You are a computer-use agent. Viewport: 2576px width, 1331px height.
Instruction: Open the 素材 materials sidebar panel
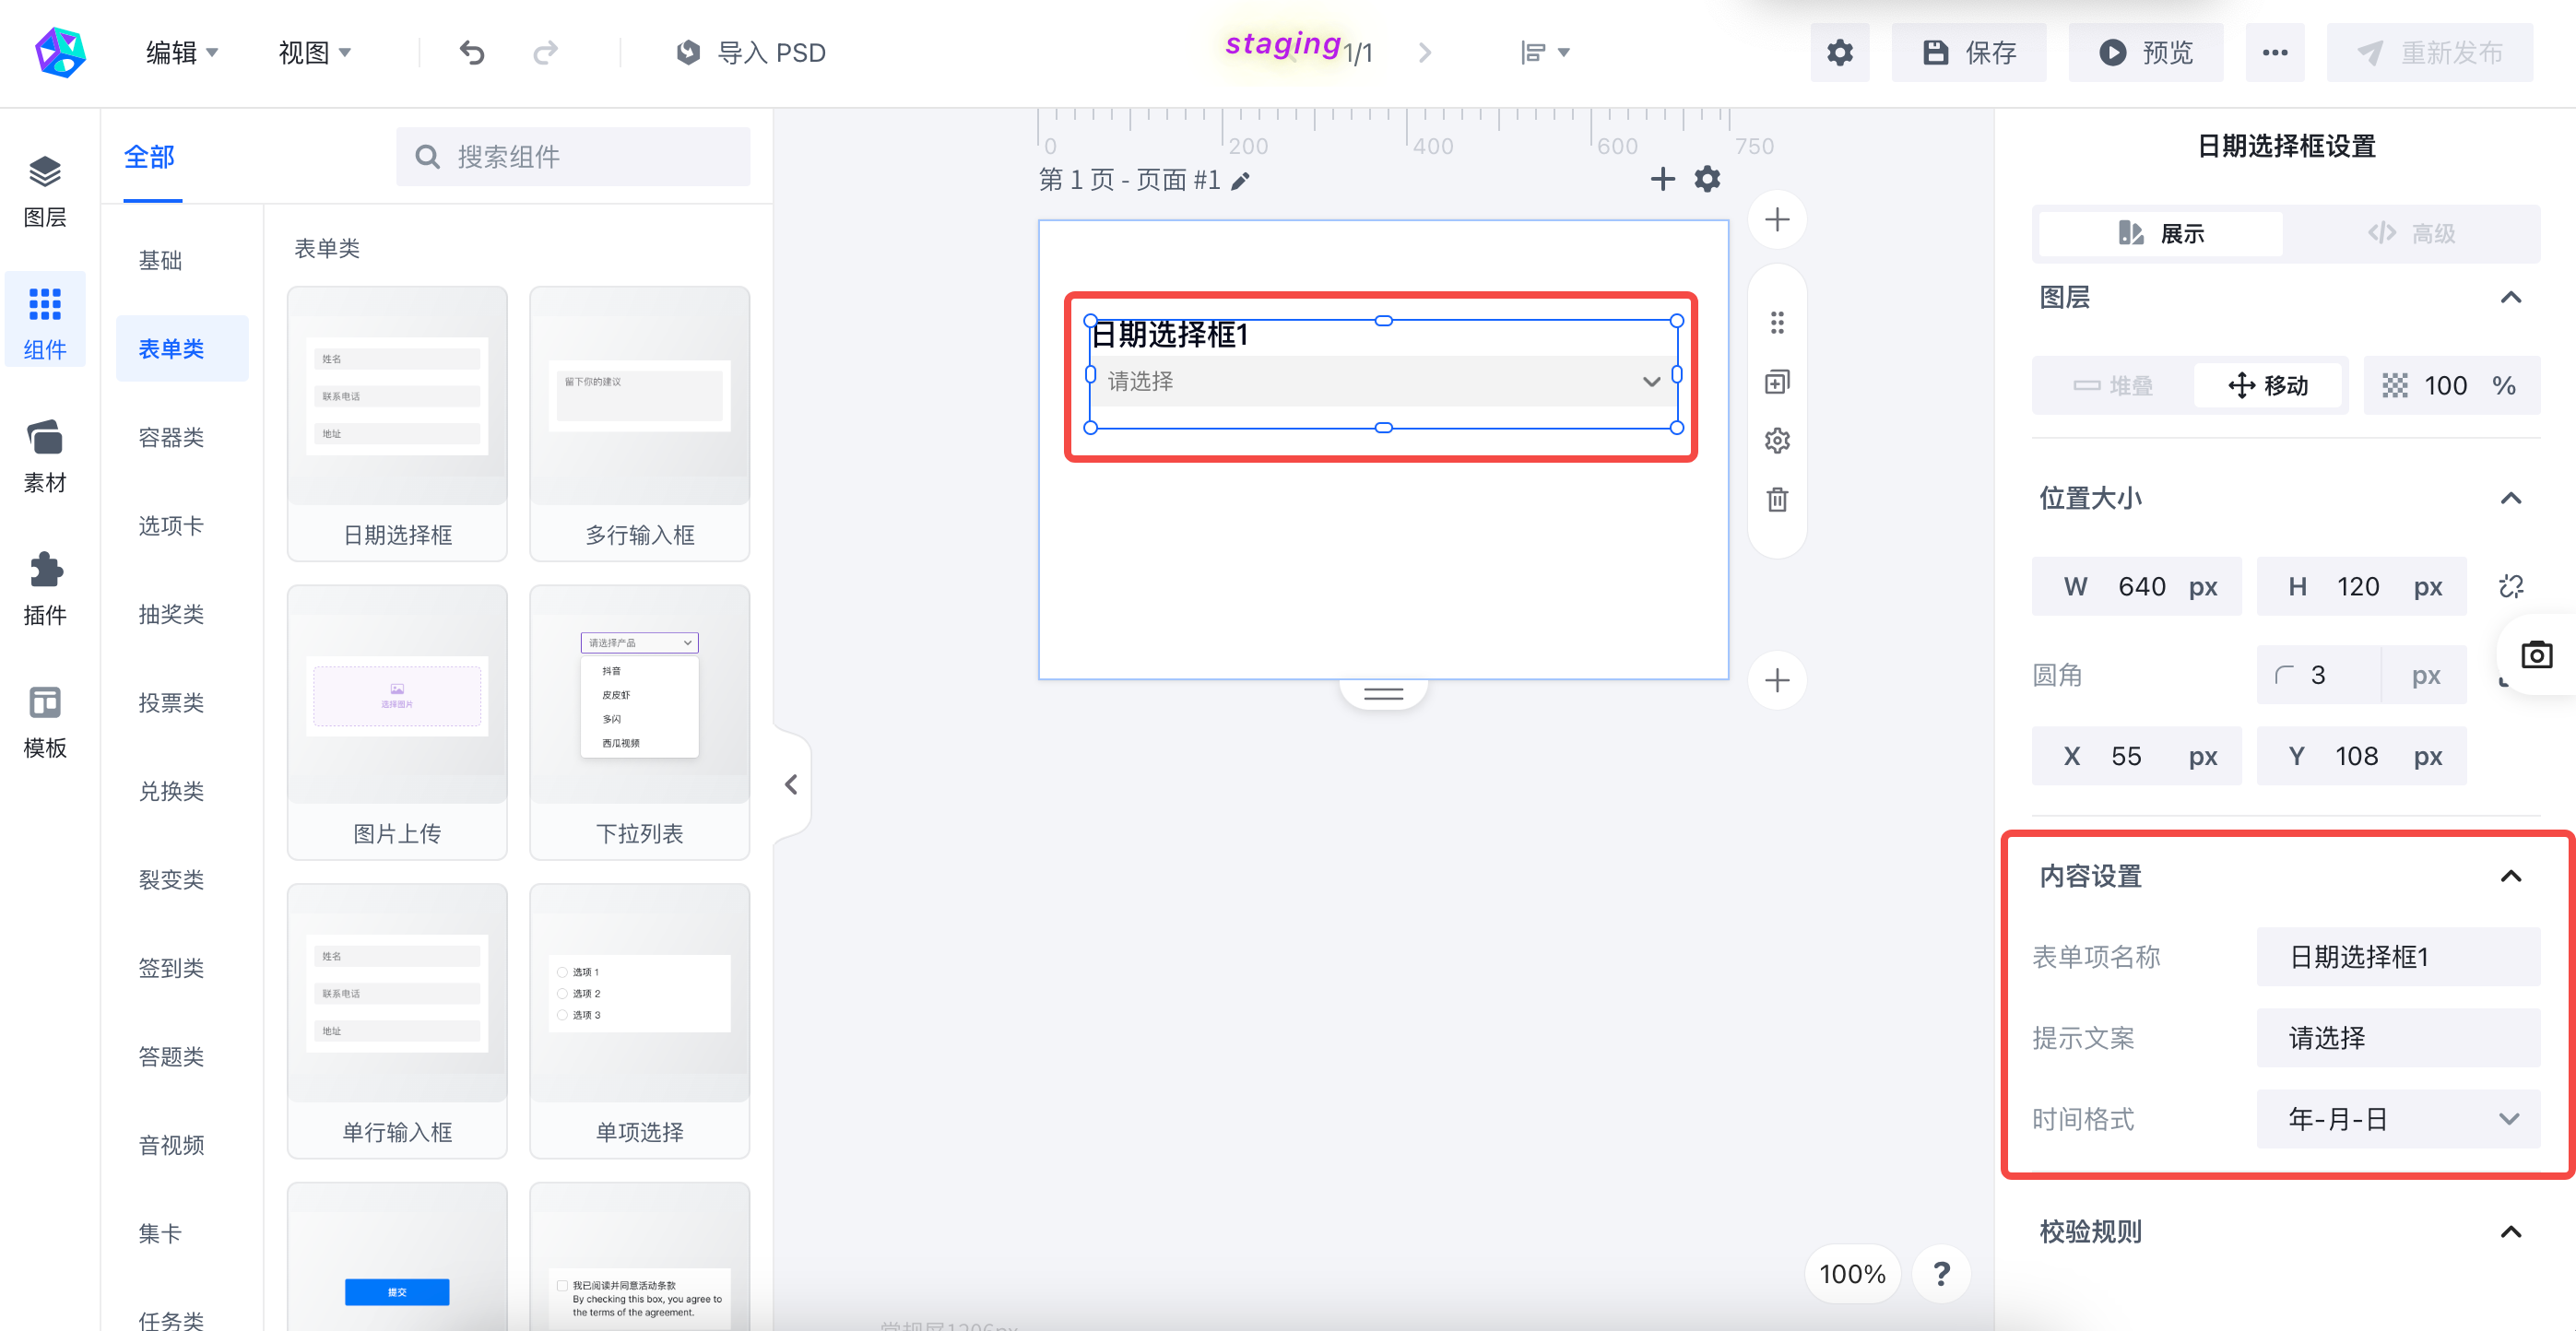click(x=45, y=455)
